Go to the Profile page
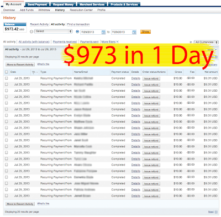This screenshot has width=221, height=217. tap(101, 10)
